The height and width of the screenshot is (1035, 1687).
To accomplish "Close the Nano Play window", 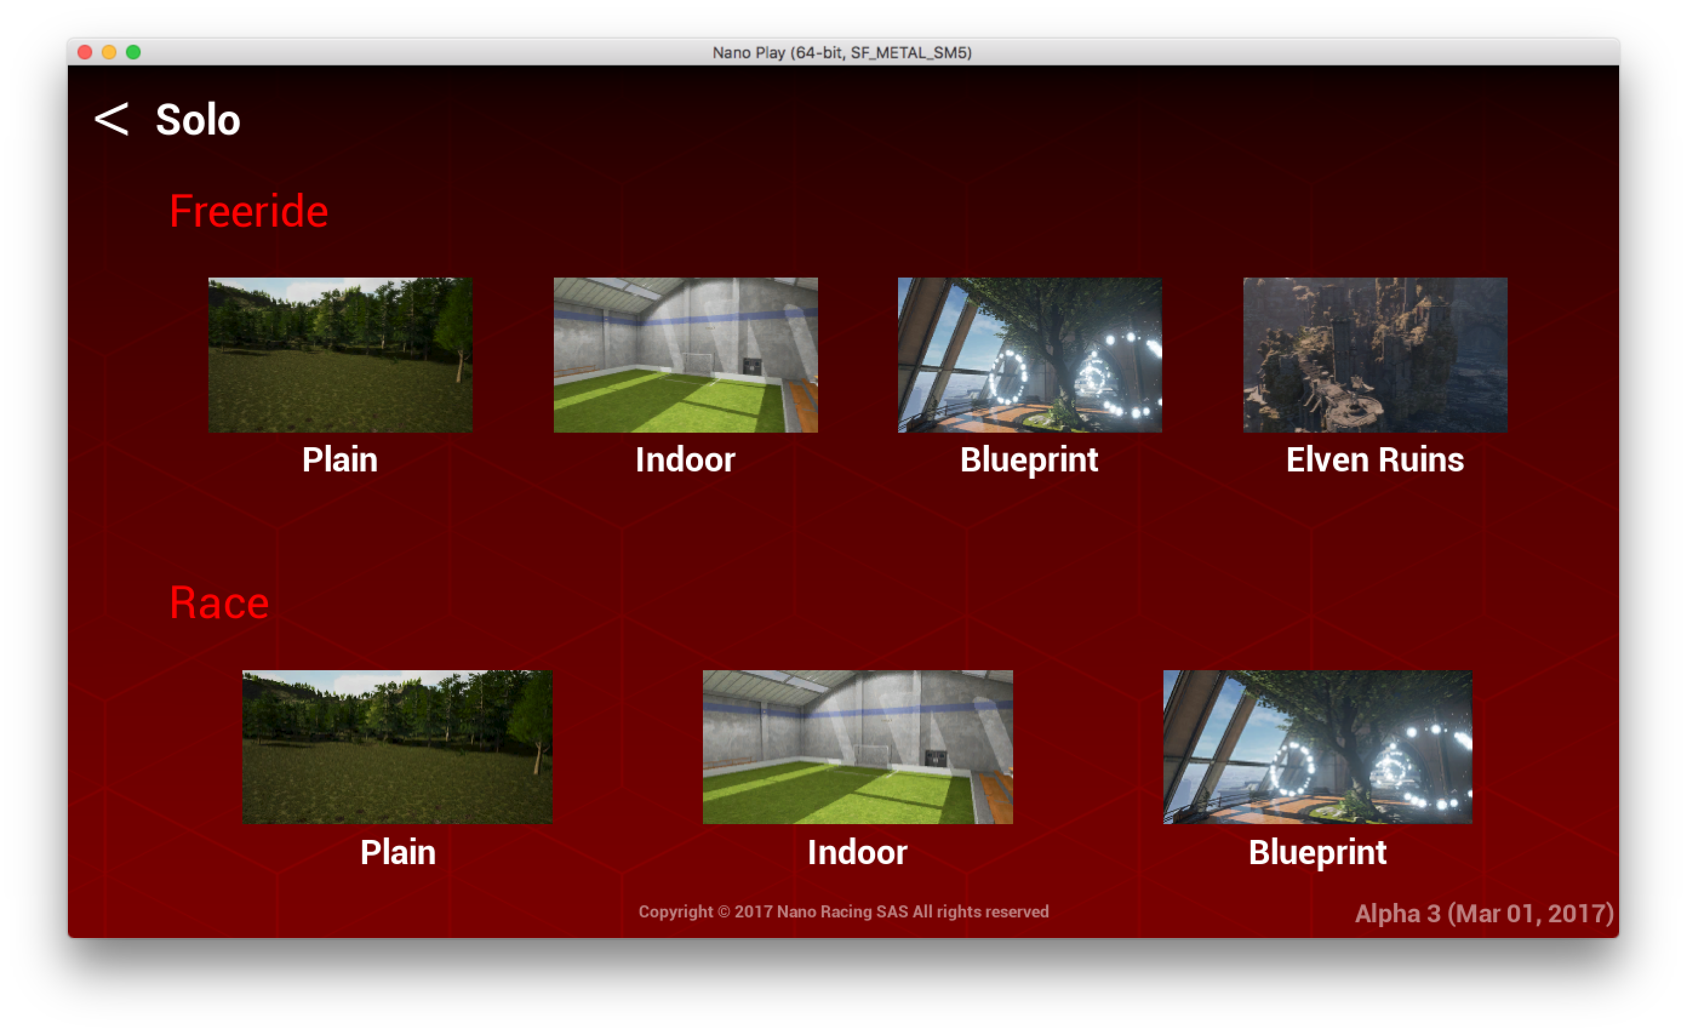I will pos(85,52).
